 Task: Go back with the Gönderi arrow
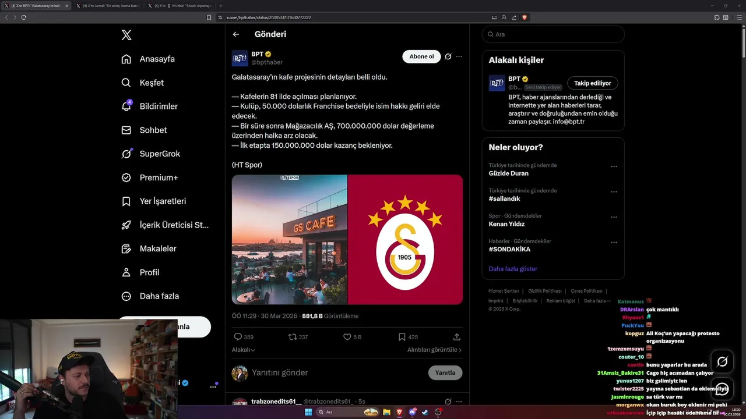pos(236,34)
